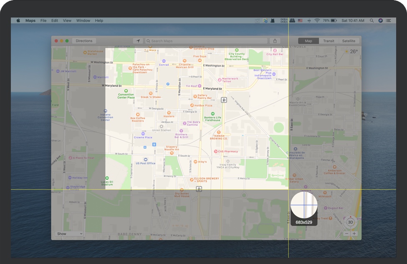This screenshot has width=407, height=264.
Task: Open the Share menu in Maps toolbar
Action: coord(275,40)
